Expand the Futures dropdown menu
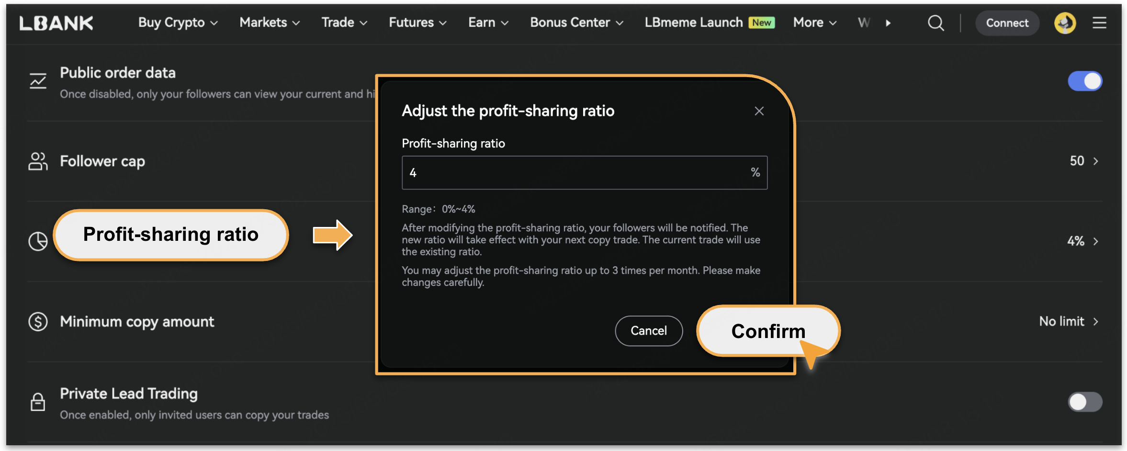The image size is (1127, 451). point(417,23)
